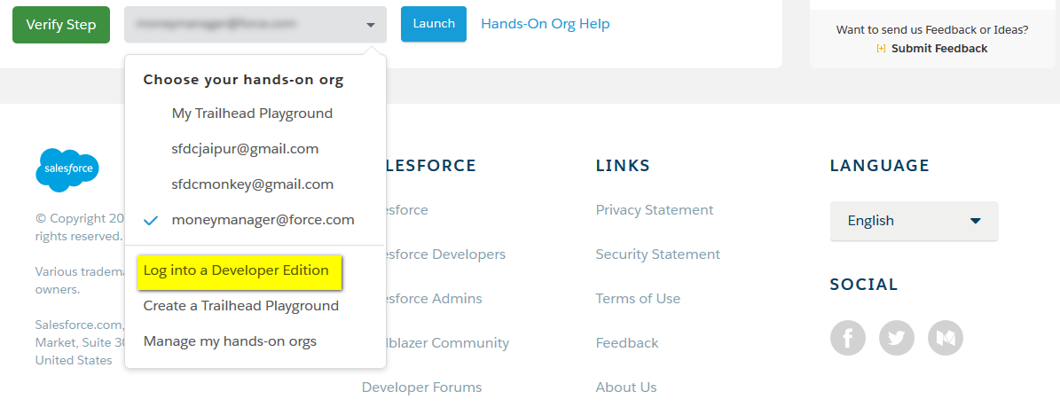Open the footer Feedback link
The image size is (1060, 415).
626,342
